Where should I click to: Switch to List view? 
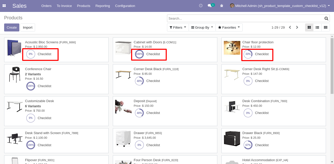pyautogui.click(x=317, y=27)
